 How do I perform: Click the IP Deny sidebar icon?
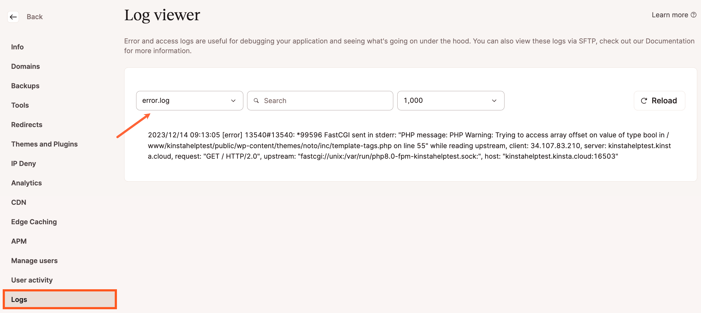pos(23,163)
